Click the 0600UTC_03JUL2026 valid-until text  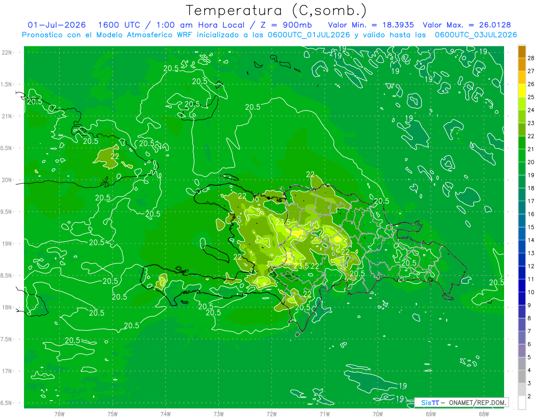tap(476, 34)
